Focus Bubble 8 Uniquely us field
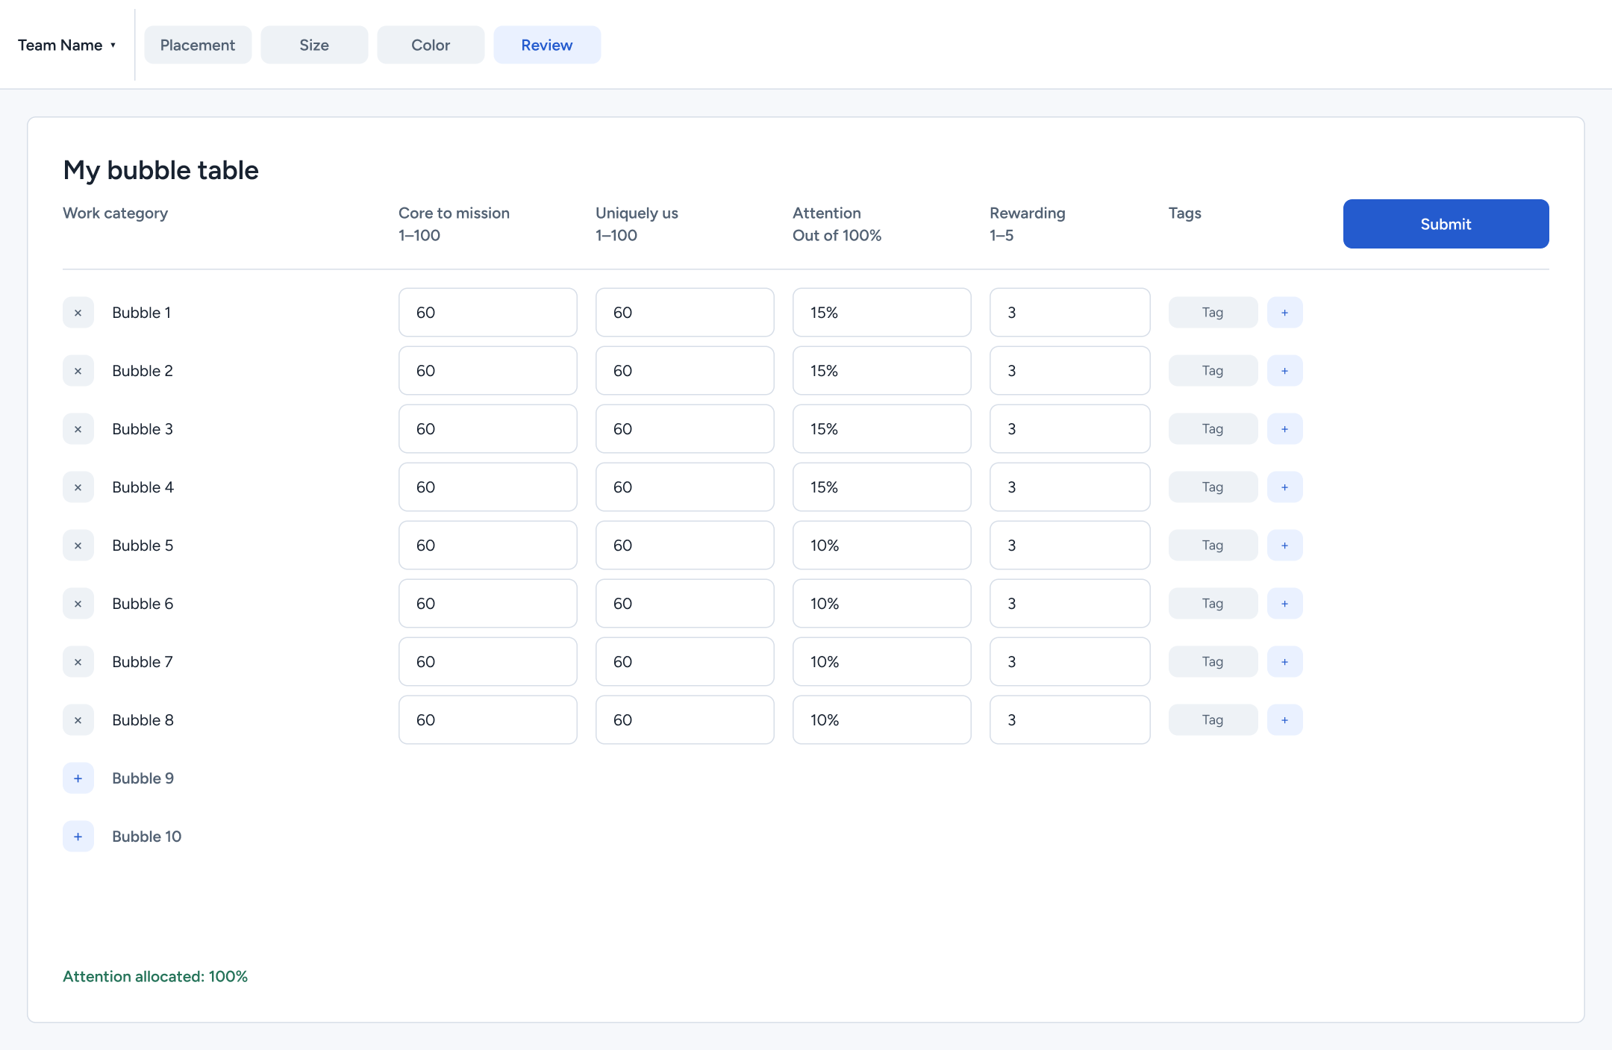The height and width of the screenshot is (1050, 1612). (x=685, y=720)
